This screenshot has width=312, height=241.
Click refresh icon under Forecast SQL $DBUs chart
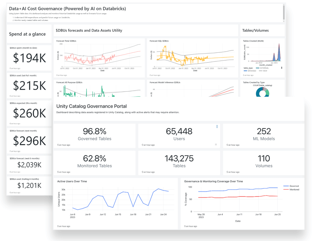coord(151,75)
